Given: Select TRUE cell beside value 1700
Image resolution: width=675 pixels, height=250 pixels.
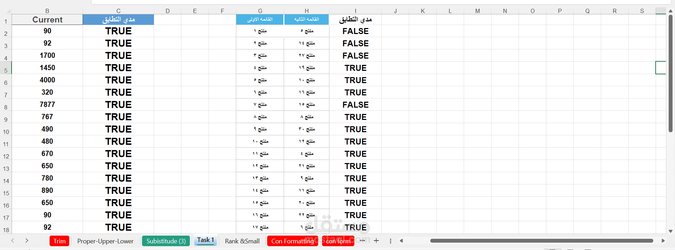Looking at the screenshot, I should (x=118, y=55).
